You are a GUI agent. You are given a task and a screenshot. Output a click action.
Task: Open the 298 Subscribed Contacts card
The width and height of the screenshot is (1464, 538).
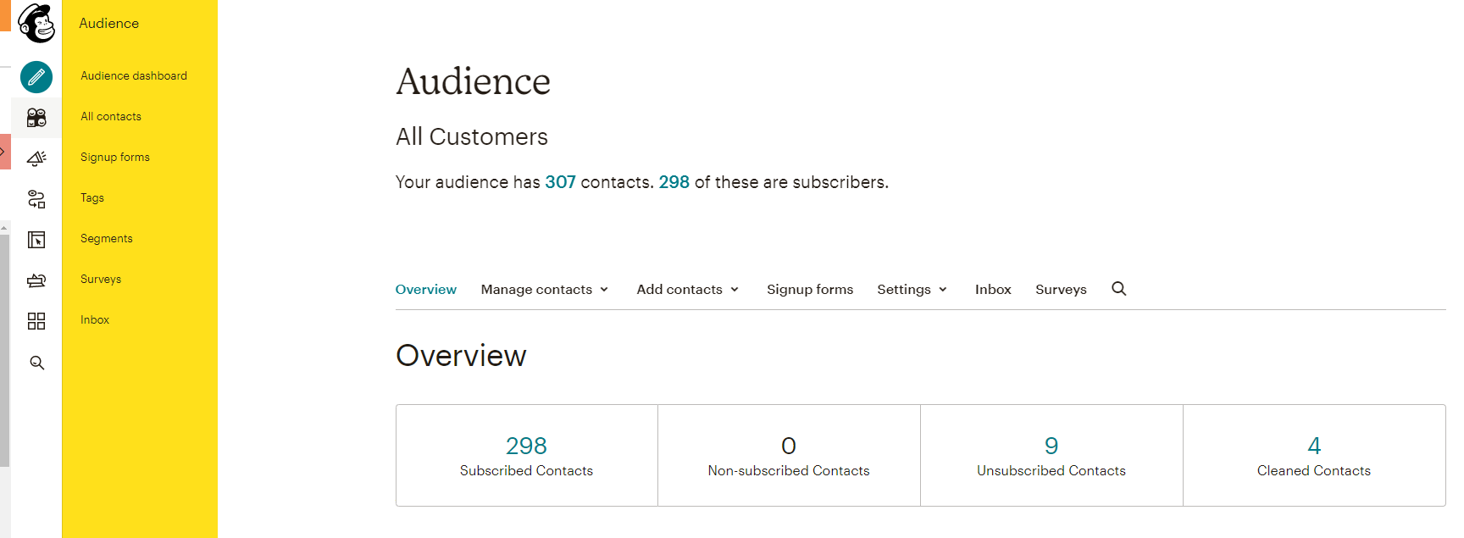527,456
